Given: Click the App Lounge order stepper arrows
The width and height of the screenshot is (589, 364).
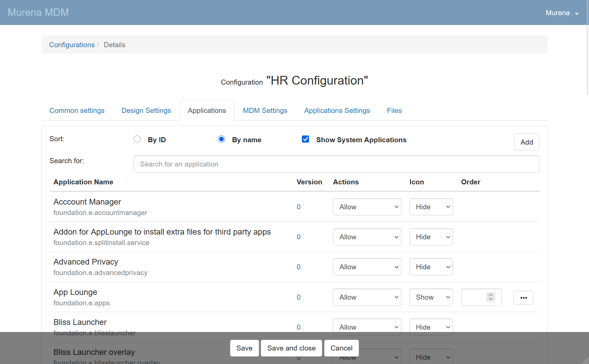Looking at the screenshot, I should [x=490, y=297].
